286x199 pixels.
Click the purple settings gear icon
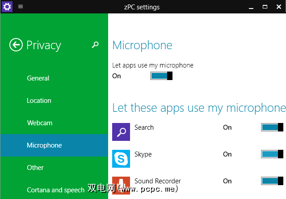[7, 7]
